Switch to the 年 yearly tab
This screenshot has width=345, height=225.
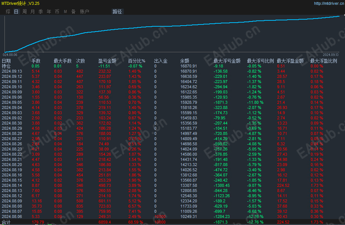pyautogui.click(x=49, y=11)
